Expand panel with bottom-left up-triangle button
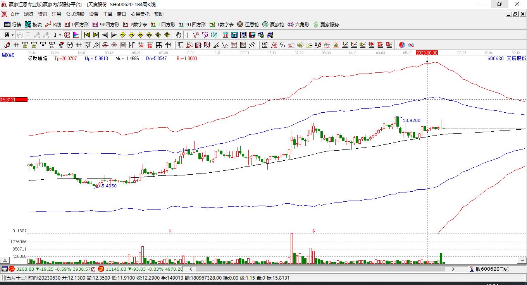 pos(5,261)
